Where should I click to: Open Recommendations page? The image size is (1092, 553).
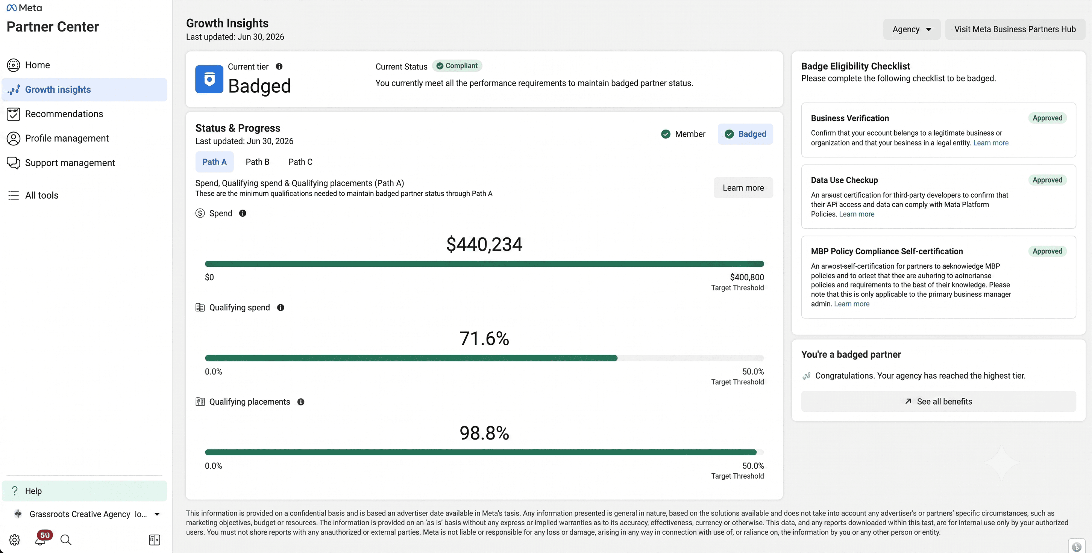point(84,114)
